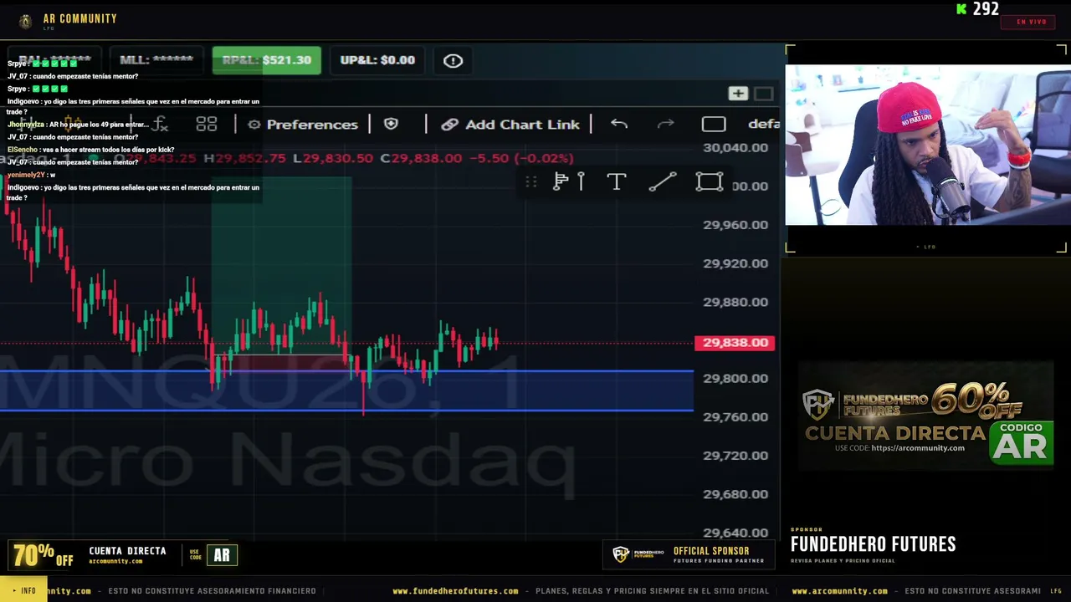
Task: Click the AR COMMUNITY channel title
Action: coord(80,18)
